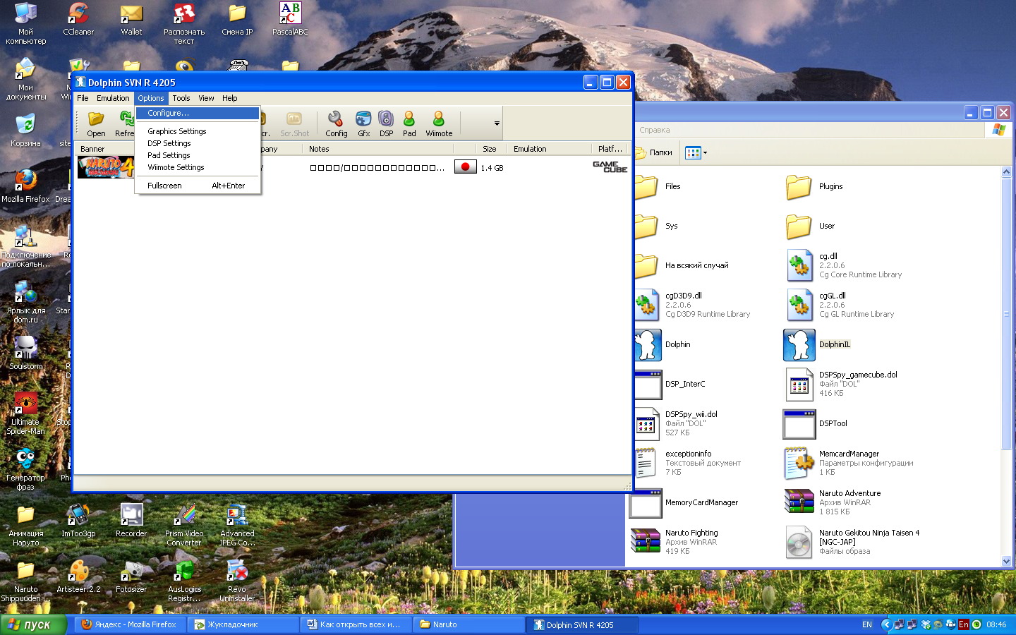Click the Wiimote toolbar icon
The image size is (1016, 635).
pyautogui.click(x=439, y=123)
